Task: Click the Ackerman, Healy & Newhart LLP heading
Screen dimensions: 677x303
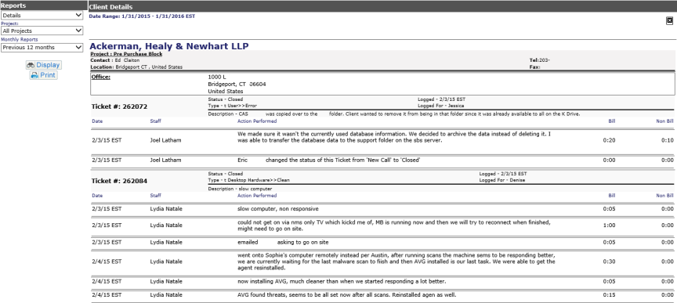Action: [169, 46]
